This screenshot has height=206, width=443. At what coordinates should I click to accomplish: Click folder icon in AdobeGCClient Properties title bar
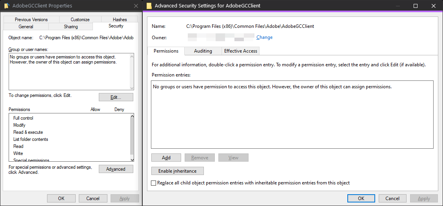click(x=7, y=5)
